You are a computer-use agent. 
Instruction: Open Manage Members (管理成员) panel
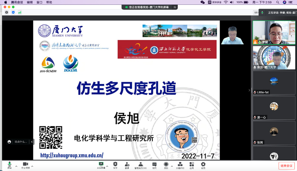[140, 165]
